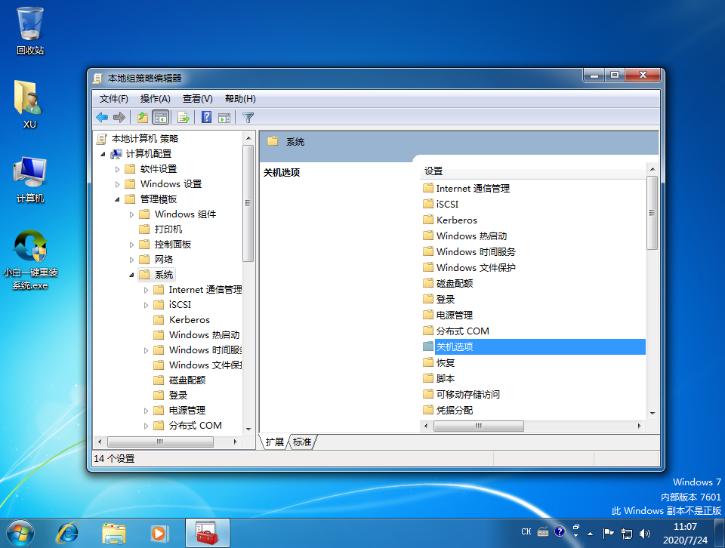Click the 设置 column header
Screen dimensions: 725x548
coord(532,171)
